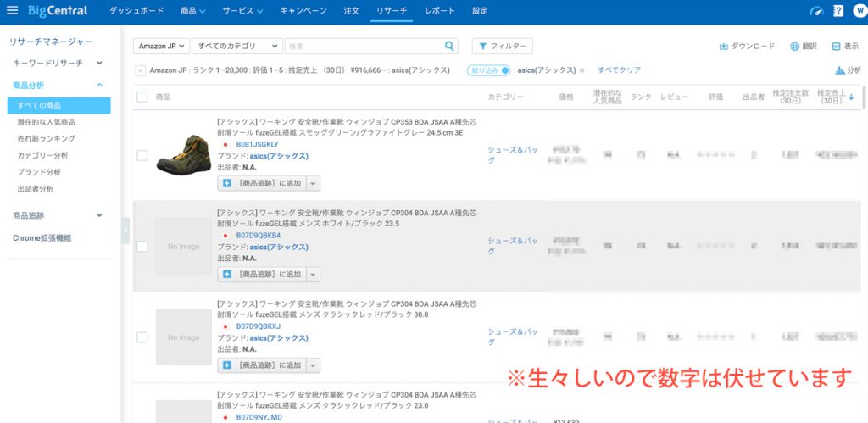
Task: Open product ASIN link B081JSGKLY
Action: (258, 144)
